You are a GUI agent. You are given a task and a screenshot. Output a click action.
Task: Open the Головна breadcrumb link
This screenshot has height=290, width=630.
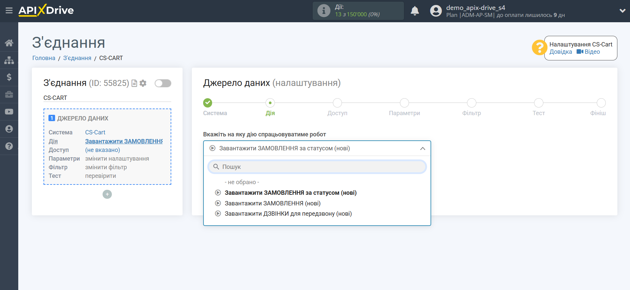point(44,58)
